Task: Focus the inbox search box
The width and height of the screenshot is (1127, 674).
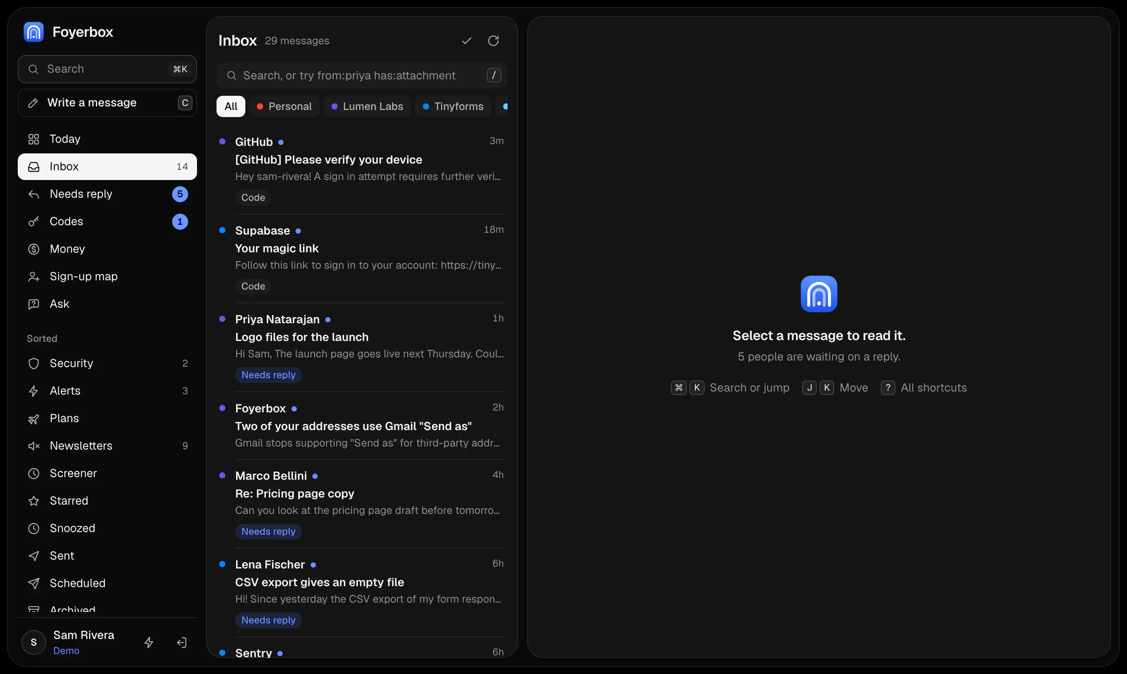Action: [362, 75]
